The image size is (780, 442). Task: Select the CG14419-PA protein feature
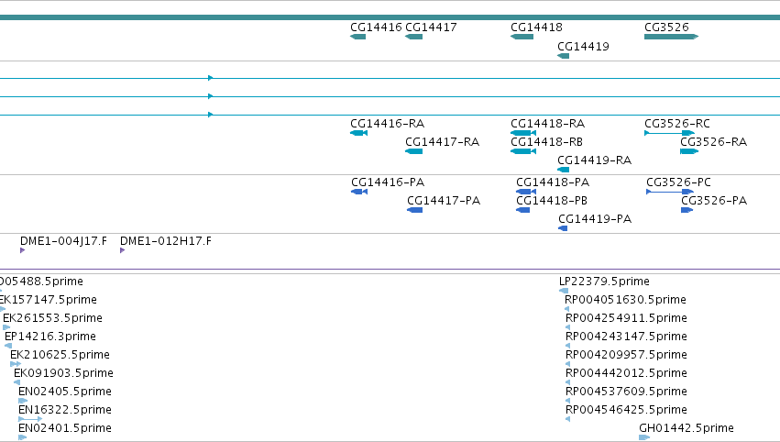point(563,228)
